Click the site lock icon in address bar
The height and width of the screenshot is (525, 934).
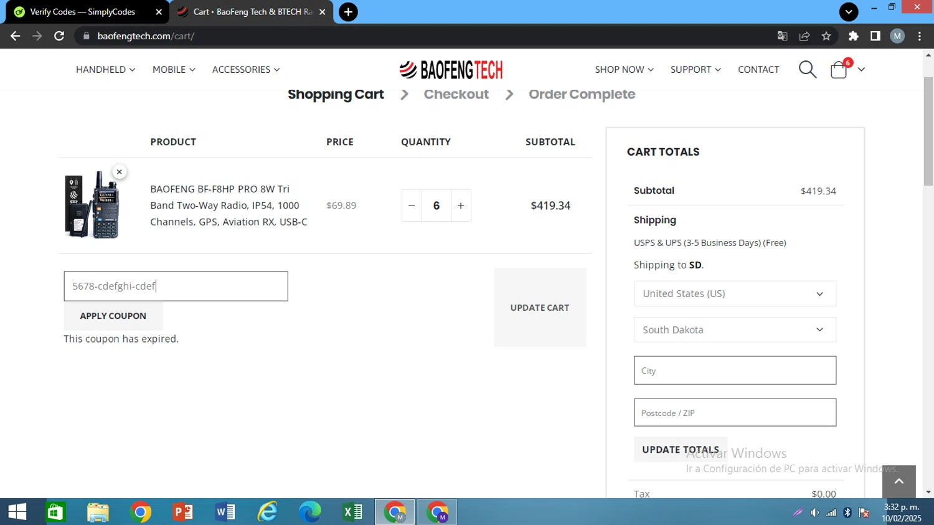(x=86, y=36)
